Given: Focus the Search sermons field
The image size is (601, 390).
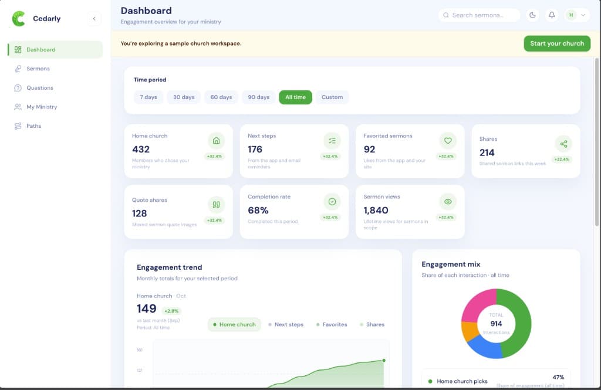Looking at the screenshot, I should 479,15.
